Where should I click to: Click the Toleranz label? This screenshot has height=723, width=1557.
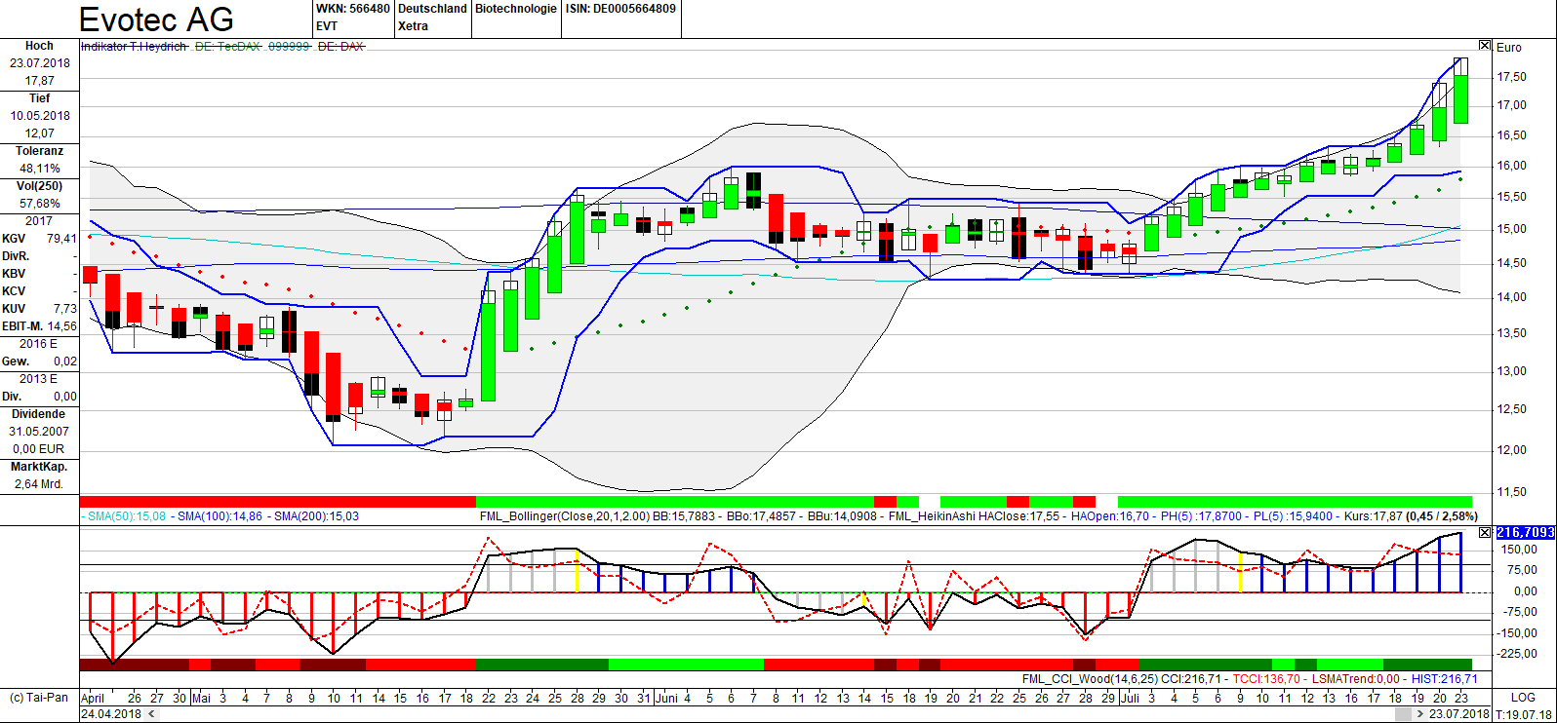[39, 151]
